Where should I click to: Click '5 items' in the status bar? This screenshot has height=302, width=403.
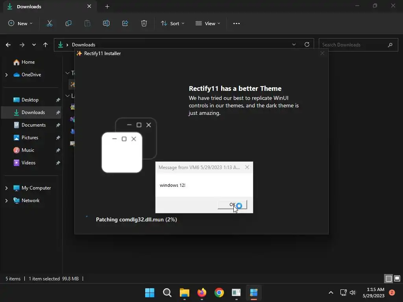pyautogui.click(x=13, y=279)
